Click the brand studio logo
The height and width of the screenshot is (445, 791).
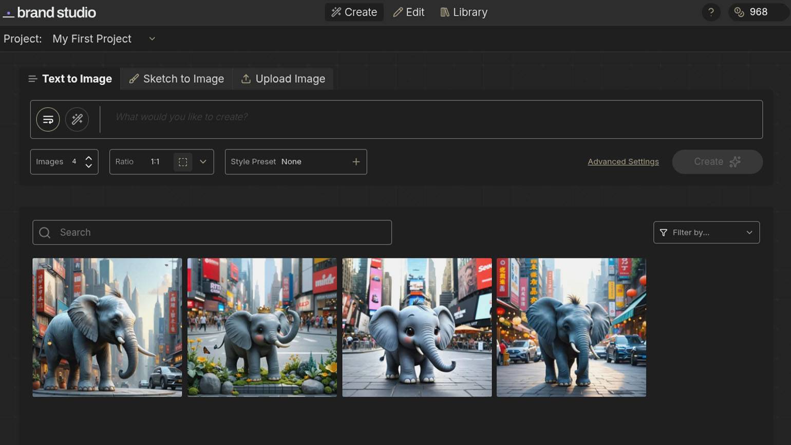[50, 12]
